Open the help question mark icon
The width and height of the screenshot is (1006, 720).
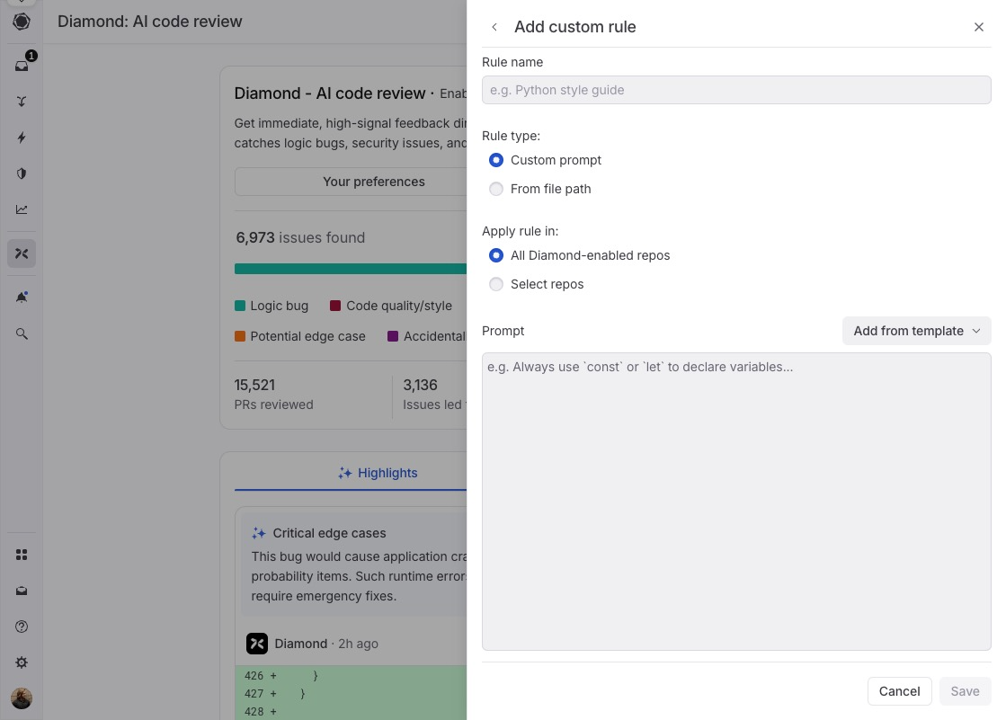tap(22, 627)
